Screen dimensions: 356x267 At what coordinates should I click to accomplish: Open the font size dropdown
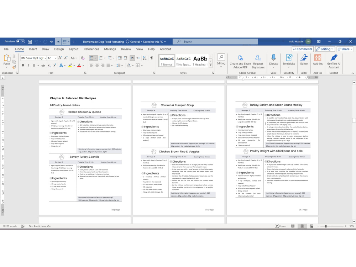56,58
